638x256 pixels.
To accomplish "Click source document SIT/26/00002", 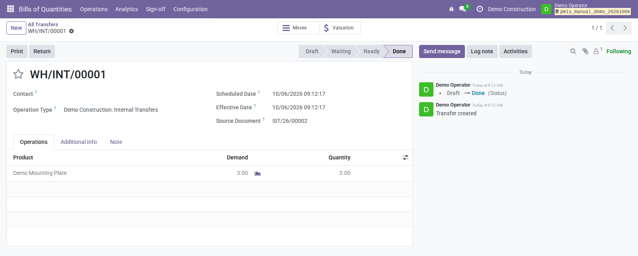I will [x=290, y=121].
